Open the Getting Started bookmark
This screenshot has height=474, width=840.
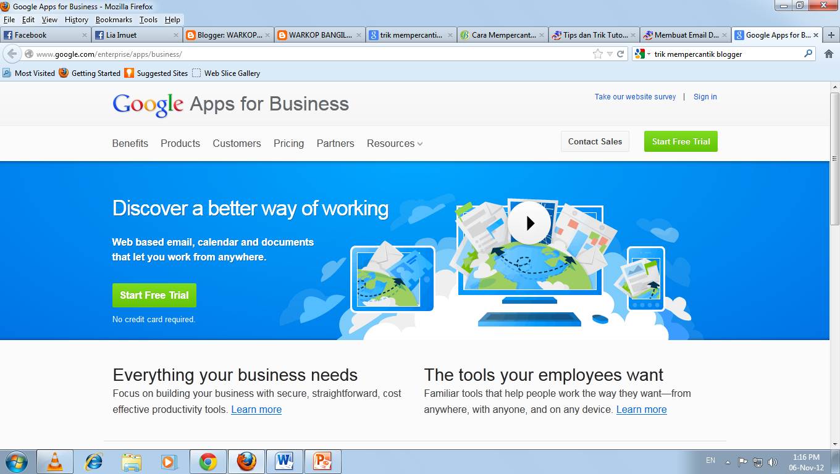[90, 73]
